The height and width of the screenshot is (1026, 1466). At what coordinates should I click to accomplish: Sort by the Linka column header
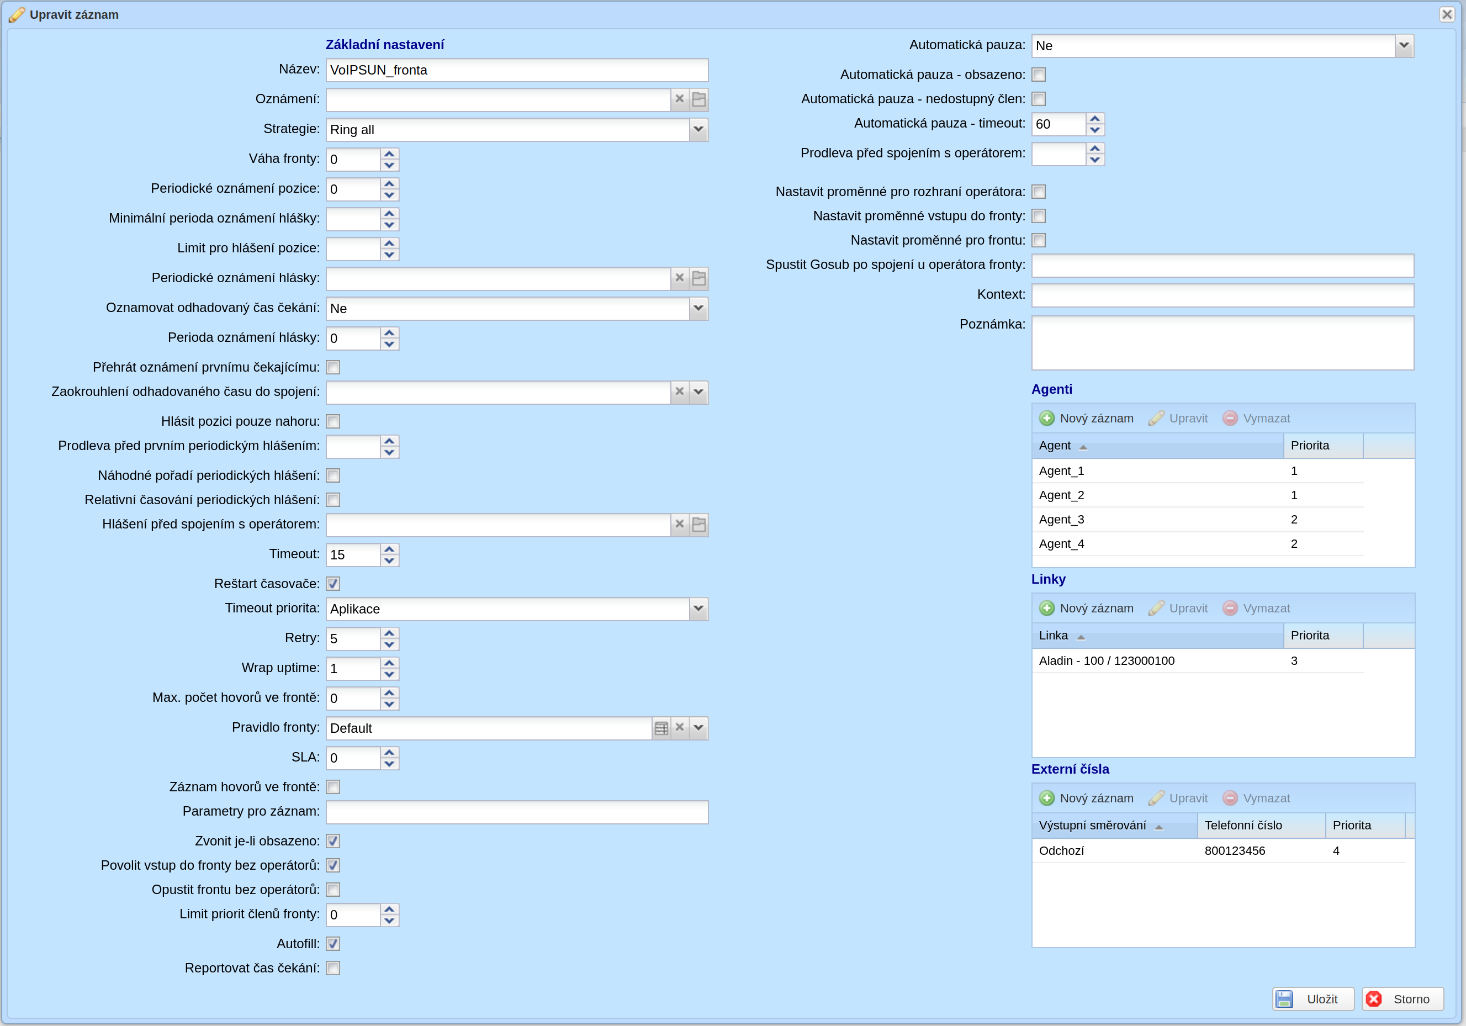[x=1157, y=635]
